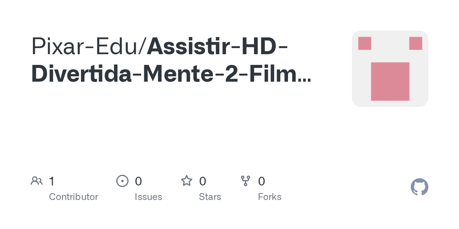Click the small pink square at avatar's upper right
459x229 pixels.
pos(415,43)
